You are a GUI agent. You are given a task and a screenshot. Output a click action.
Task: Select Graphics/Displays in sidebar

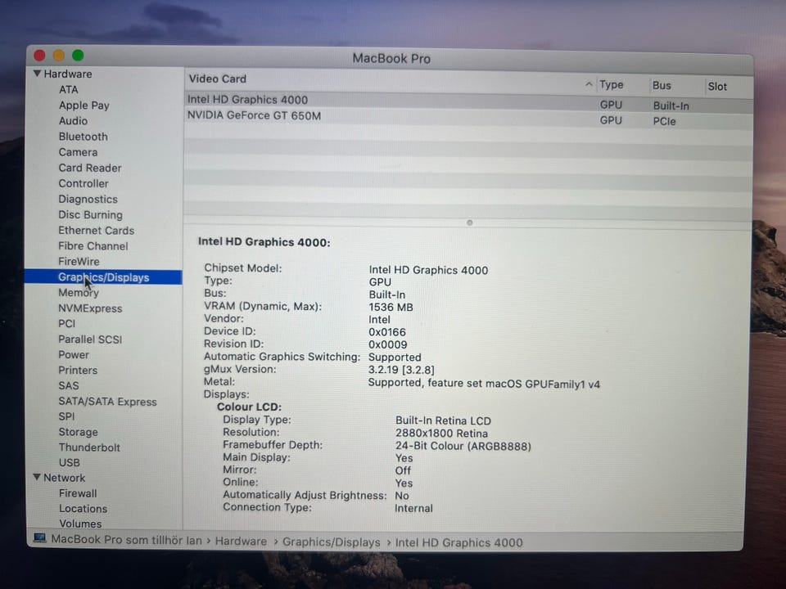pyautogui.click(x=103, y=277)
